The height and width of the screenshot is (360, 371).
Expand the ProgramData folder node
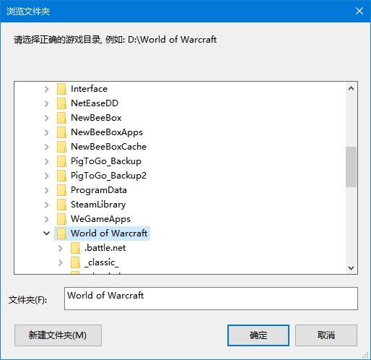point(47,190)
